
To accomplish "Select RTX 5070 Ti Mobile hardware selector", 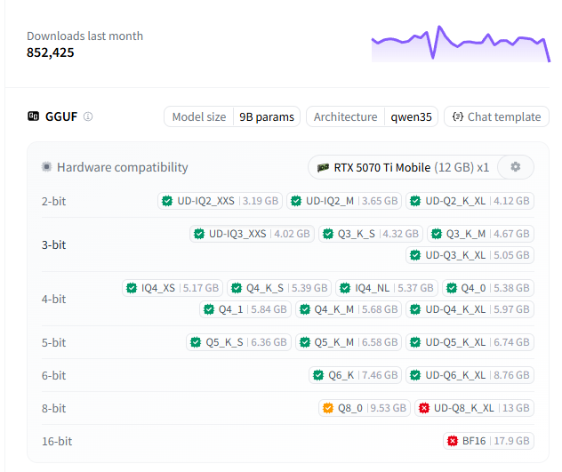I will coord(403,167).
